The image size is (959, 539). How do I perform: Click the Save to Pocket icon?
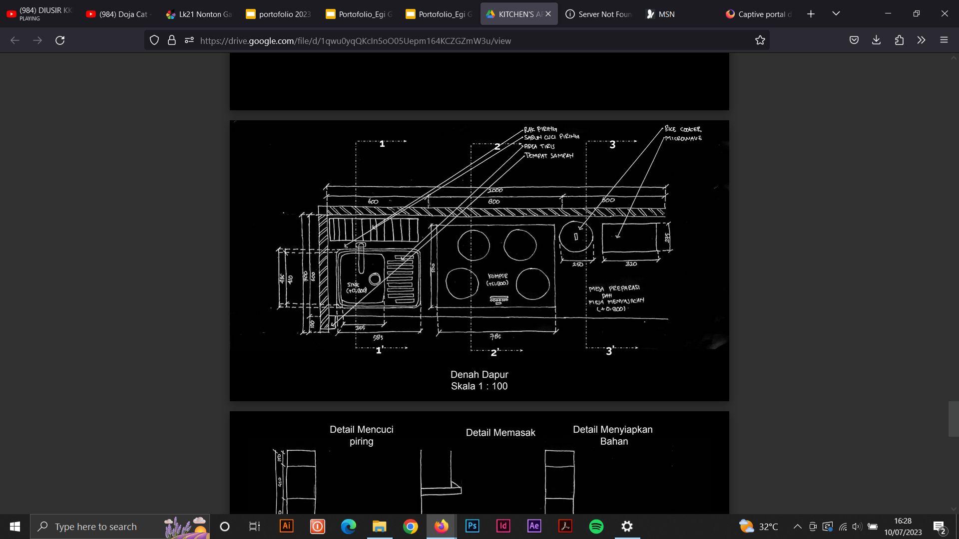coord(854,40)
